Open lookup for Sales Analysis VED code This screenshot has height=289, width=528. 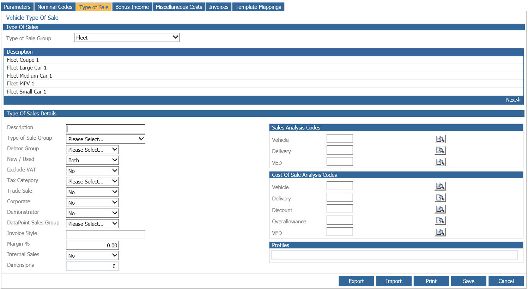440,162
